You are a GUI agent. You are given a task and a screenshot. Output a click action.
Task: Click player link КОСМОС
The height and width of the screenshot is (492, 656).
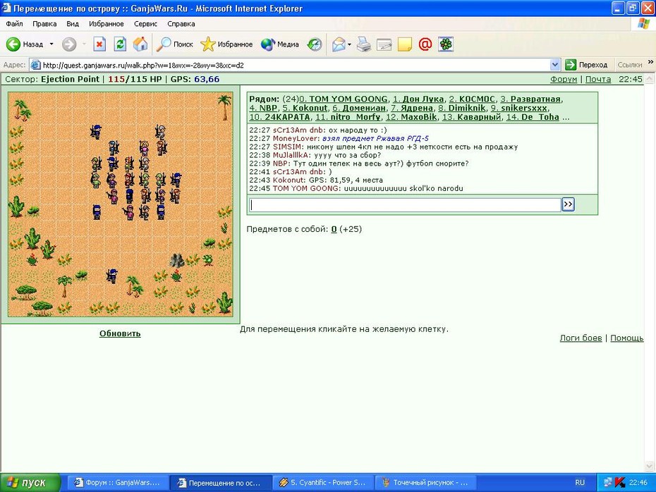[x=472, y=99]
